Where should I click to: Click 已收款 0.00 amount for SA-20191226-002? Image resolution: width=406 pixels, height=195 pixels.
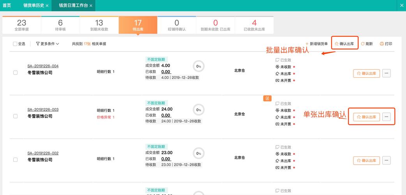166,159
